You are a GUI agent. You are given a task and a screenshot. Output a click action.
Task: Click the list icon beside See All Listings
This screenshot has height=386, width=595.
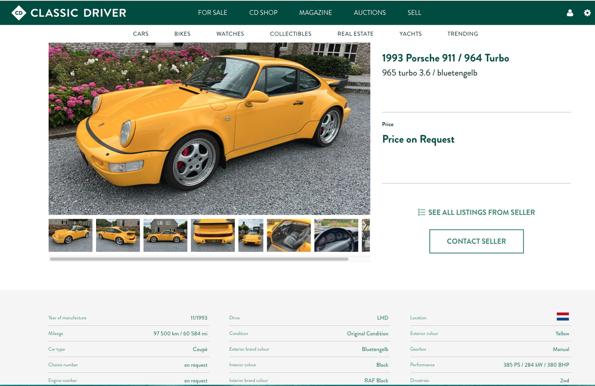click(422, 212)
